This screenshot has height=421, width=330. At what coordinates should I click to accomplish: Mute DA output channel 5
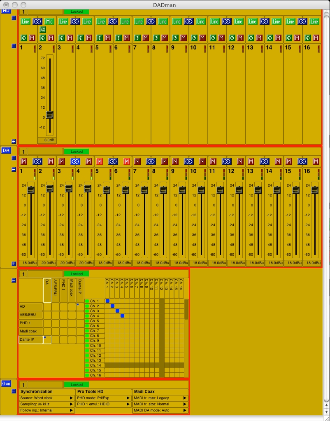[x=100, y=161]
